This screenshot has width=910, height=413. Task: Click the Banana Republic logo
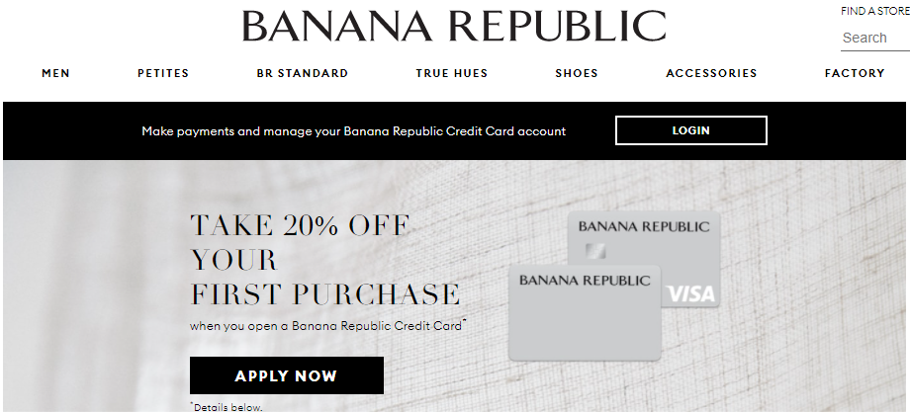click(454, 27)
